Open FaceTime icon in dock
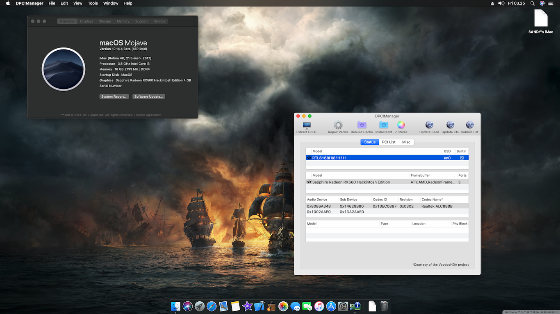 click(307, 306)
